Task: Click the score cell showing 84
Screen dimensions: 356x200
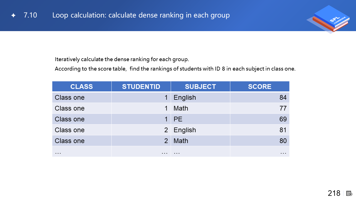Action: pos(283,97)
